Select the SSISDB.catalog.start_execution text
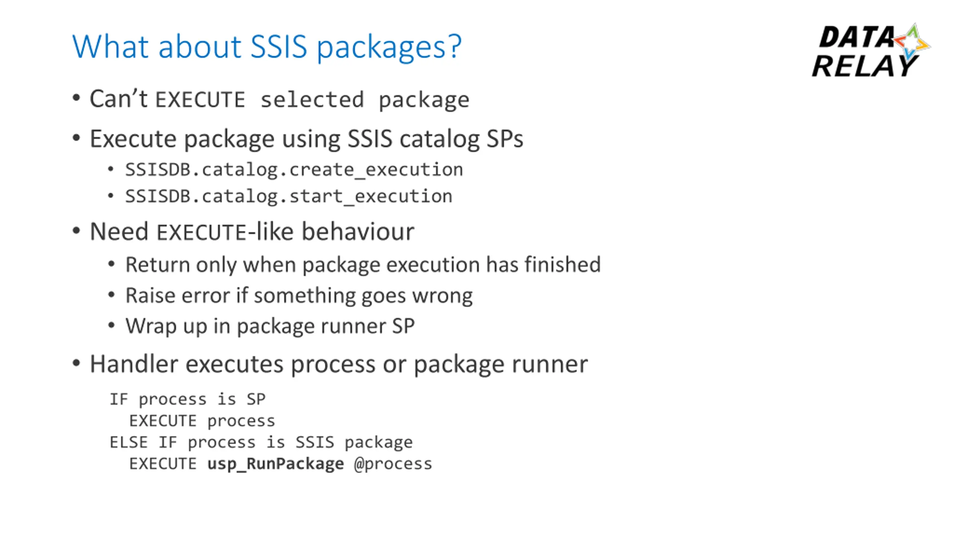 click(x=289, y=197)
